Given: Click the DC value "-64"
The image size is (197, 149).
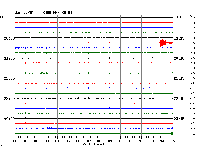Looking at the screenshot, I should point(193,58).
